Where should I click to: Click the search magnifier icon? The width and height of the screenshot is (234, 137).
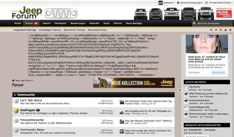(x=194, y=23)
